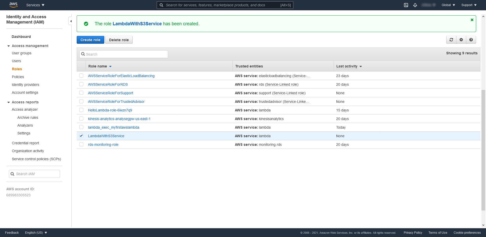Go to IAM Dashboard

21,37
